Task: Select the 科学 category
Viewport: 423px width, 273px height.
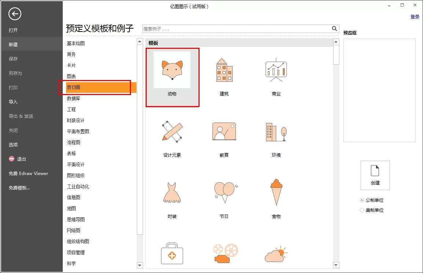Action: (x=71, y=263)
